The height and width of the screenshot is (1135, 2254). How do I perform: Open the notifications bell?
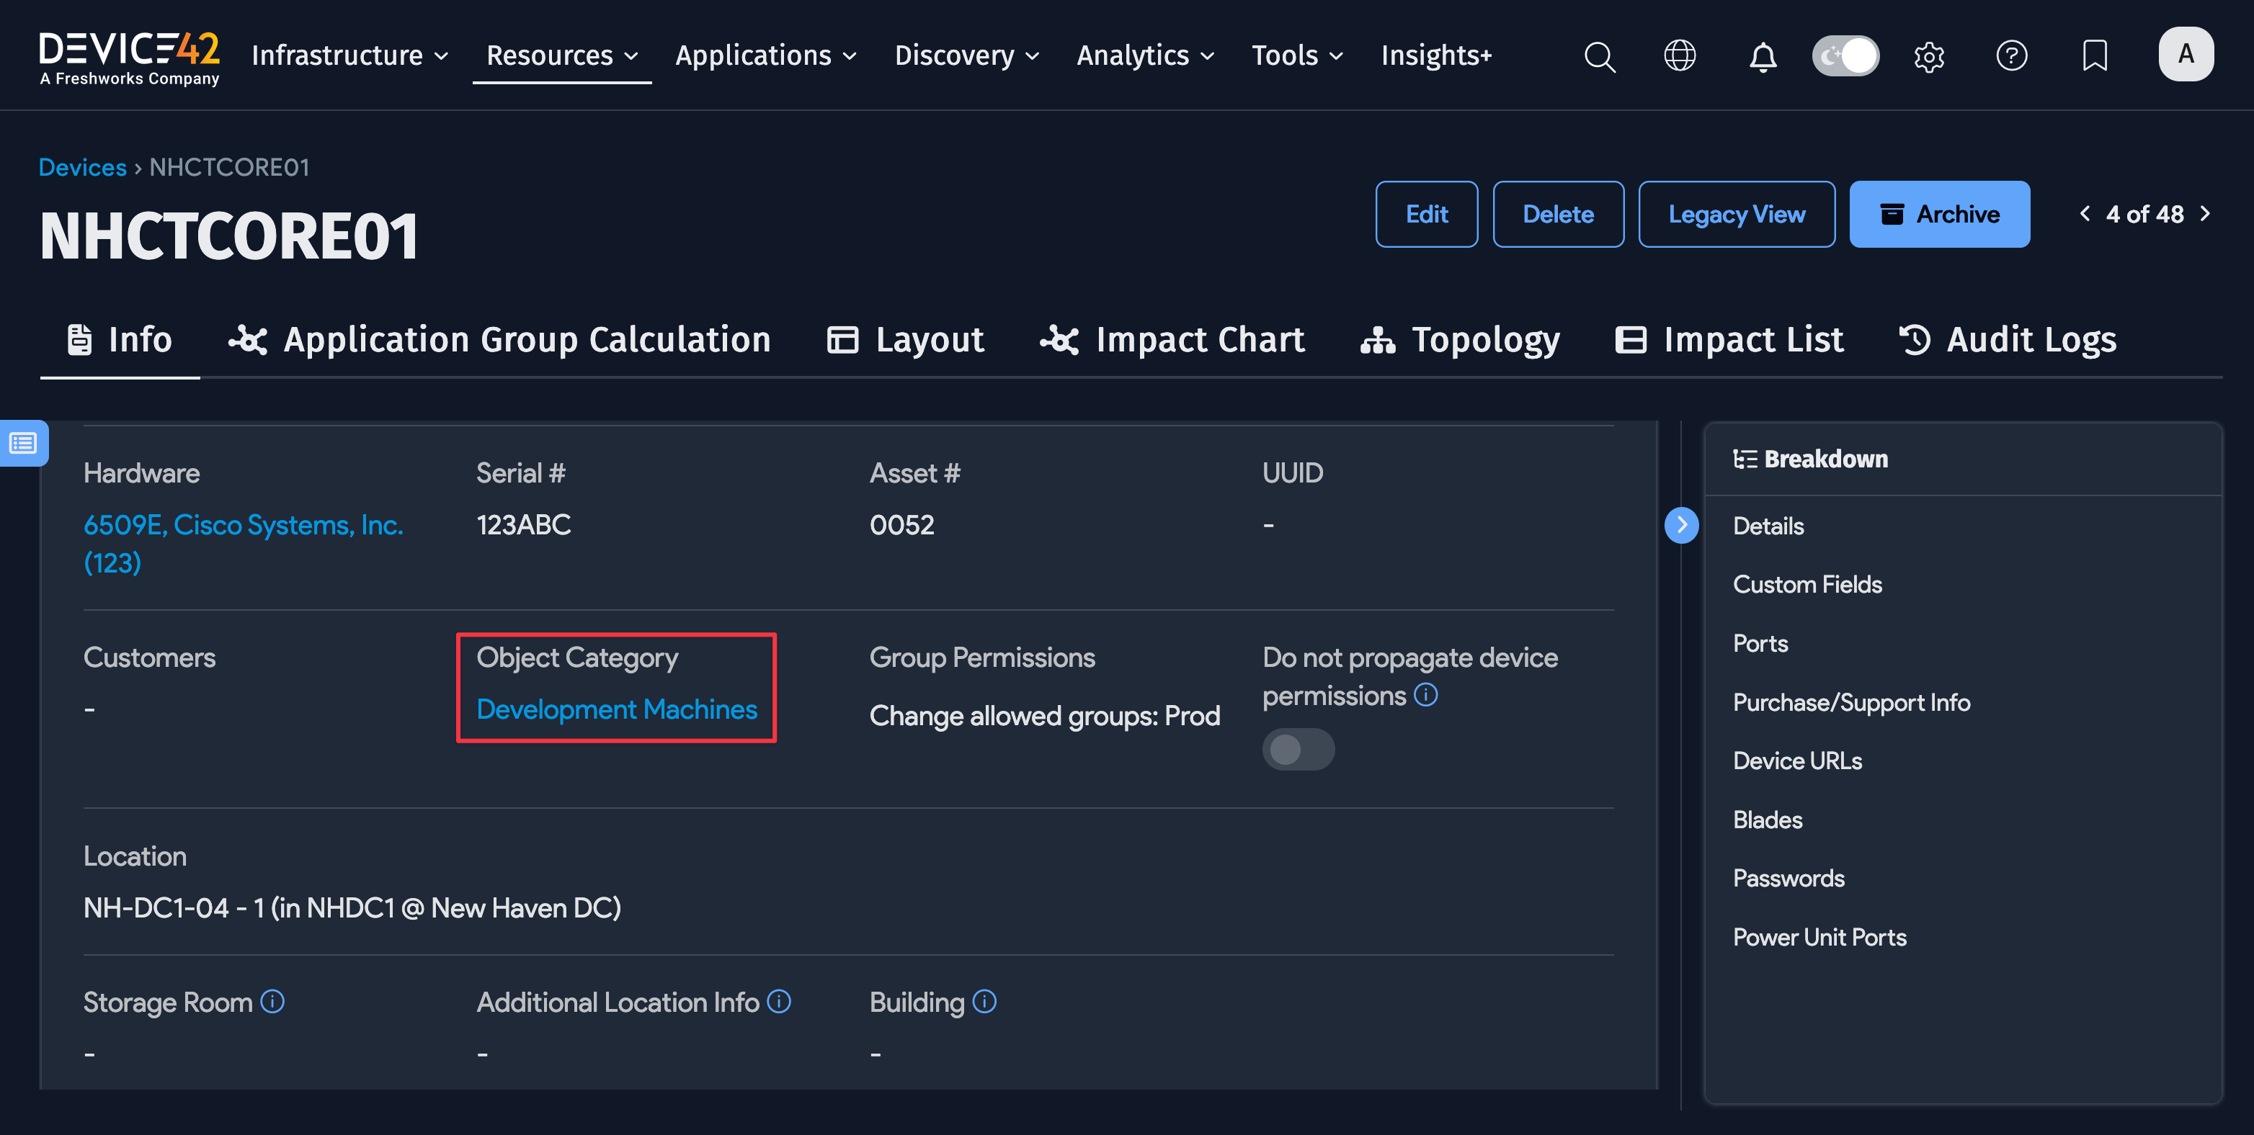pyautogui.click(x=1763, y=56)
